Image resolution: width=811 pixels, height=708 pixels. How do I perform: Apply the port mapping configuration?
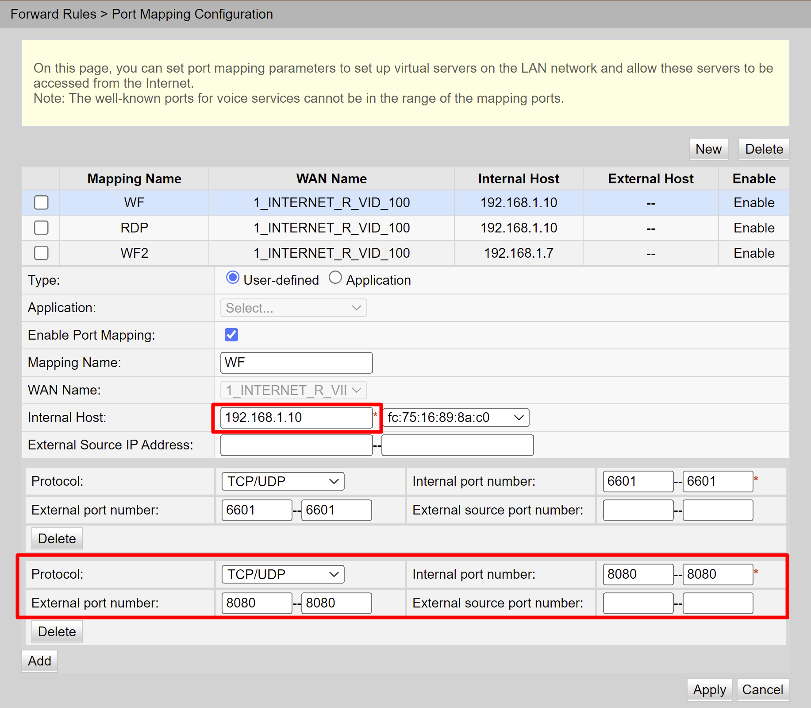[709, 690]
